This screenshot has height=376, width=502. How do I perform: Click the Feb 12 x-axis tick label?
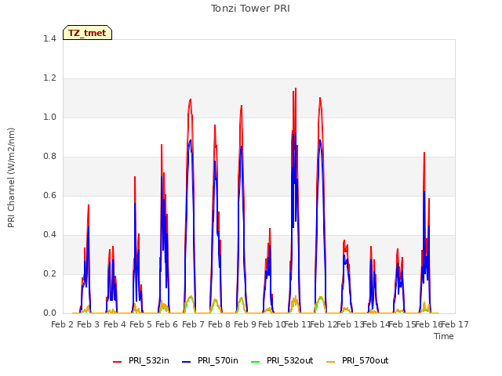pyautogui.click(x=324, y=324)
